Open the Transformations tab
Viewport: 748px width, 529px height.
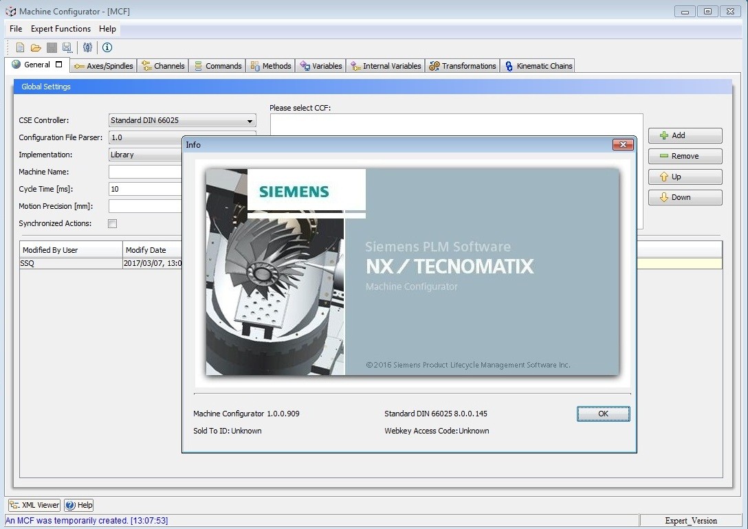[462, 66]
